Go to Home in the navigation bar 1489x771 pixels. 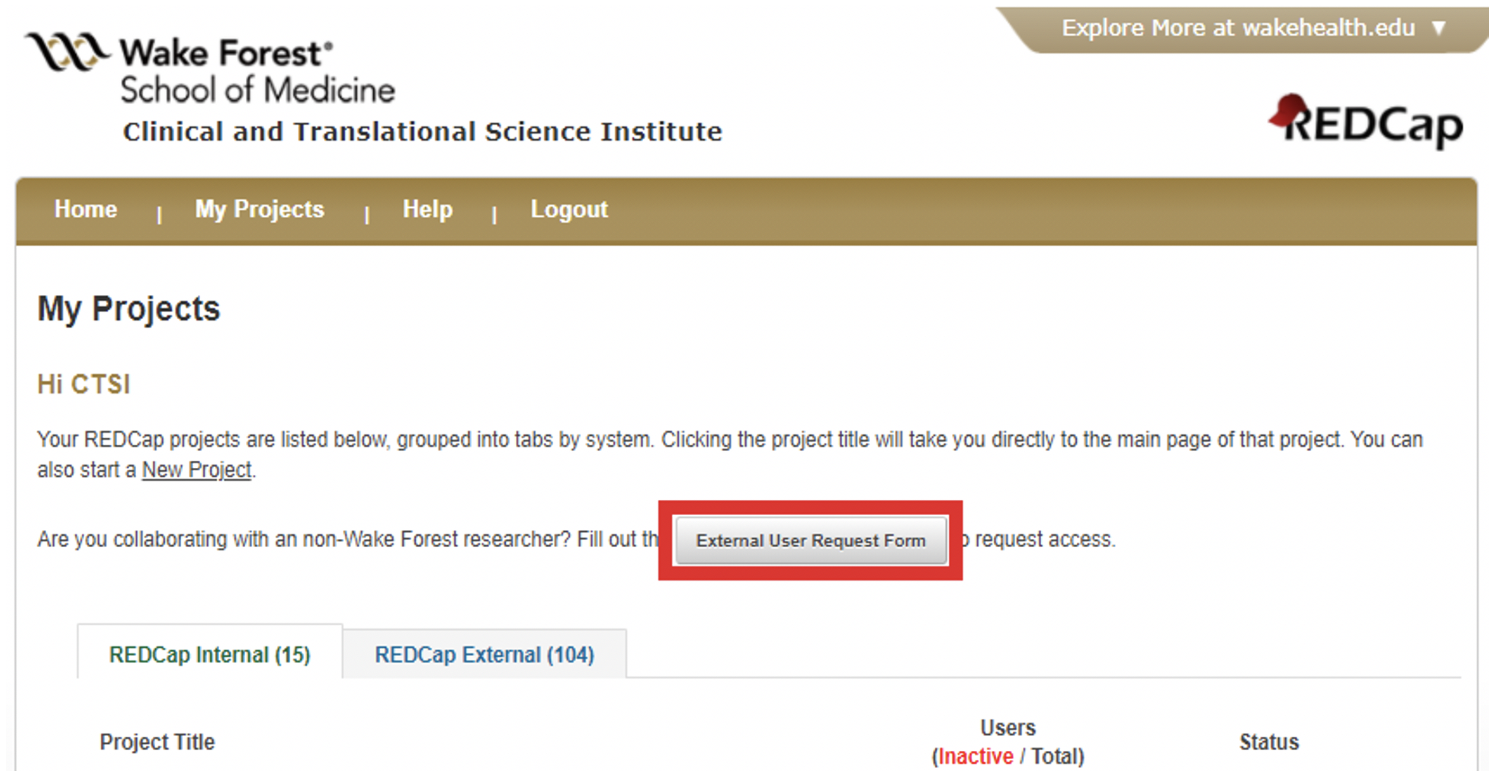pos(86,209)
